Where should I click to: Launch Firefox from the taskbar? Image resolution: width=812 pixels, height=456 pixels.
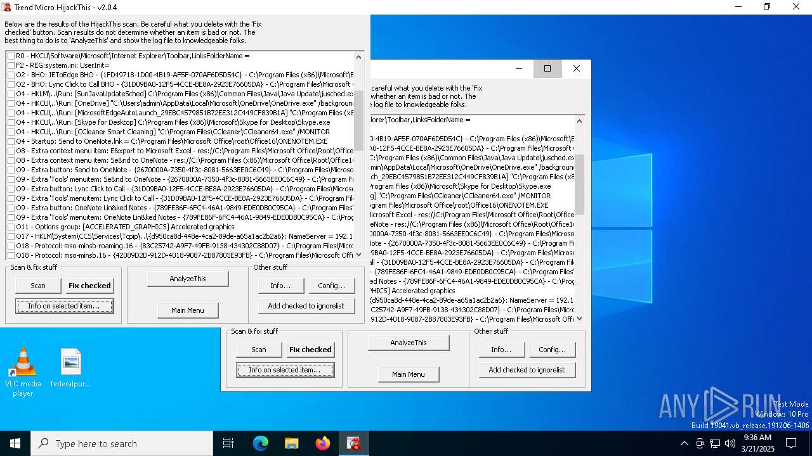point(323,443)
